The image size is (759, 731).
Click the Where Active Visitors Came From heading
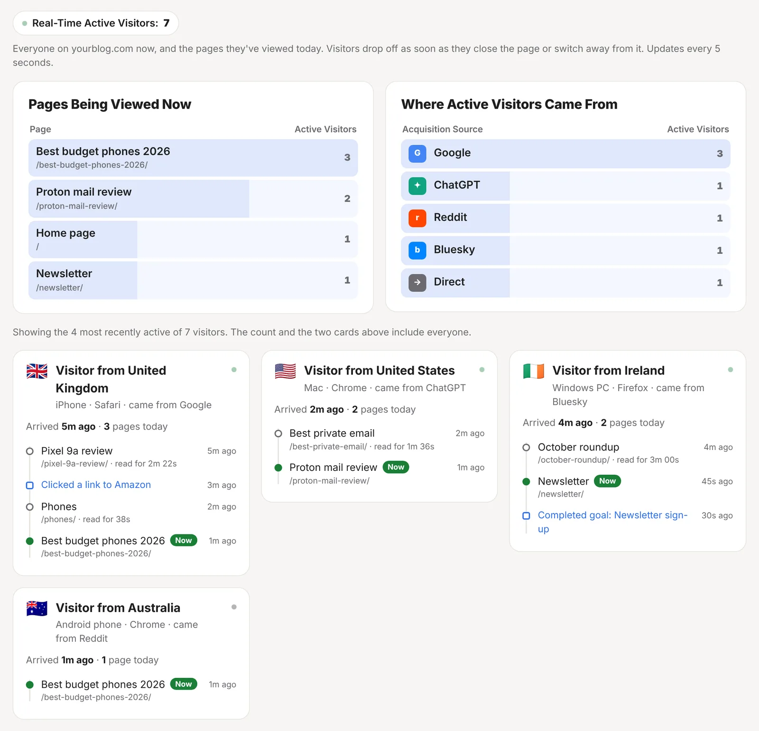[509, 104]
